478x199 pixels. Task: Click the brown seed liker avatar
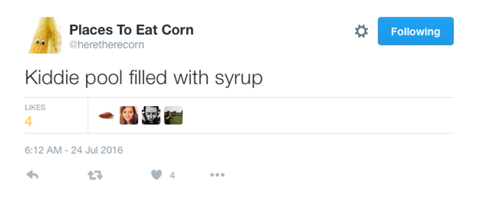coord(106,116)
